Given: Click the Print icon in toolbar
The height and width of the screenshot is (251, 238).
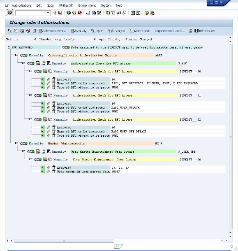Looking at the screenshot, I should 88,13.
